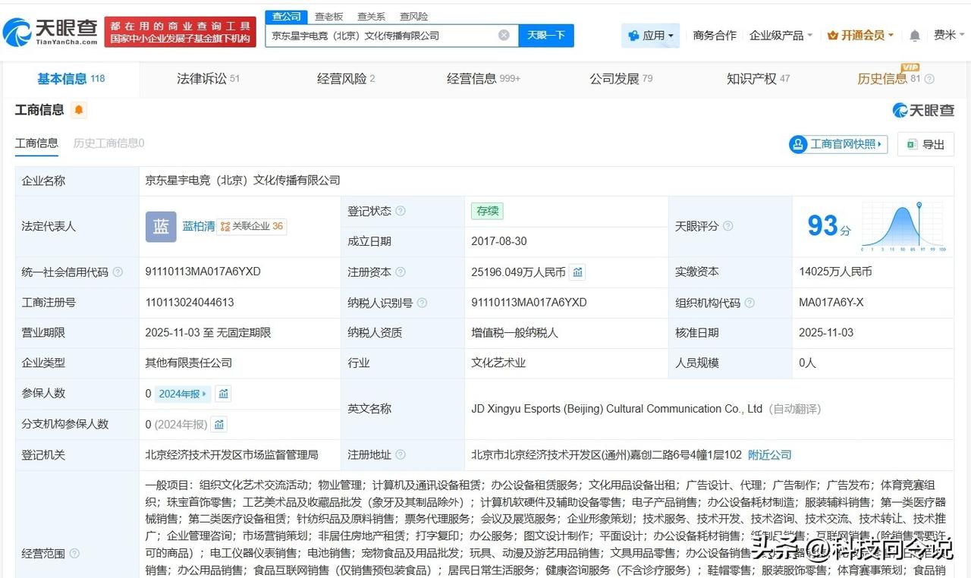Open the chart icon after 25196.049万人民币
This screenshot has height=578, width=971.
pos(577,272)
